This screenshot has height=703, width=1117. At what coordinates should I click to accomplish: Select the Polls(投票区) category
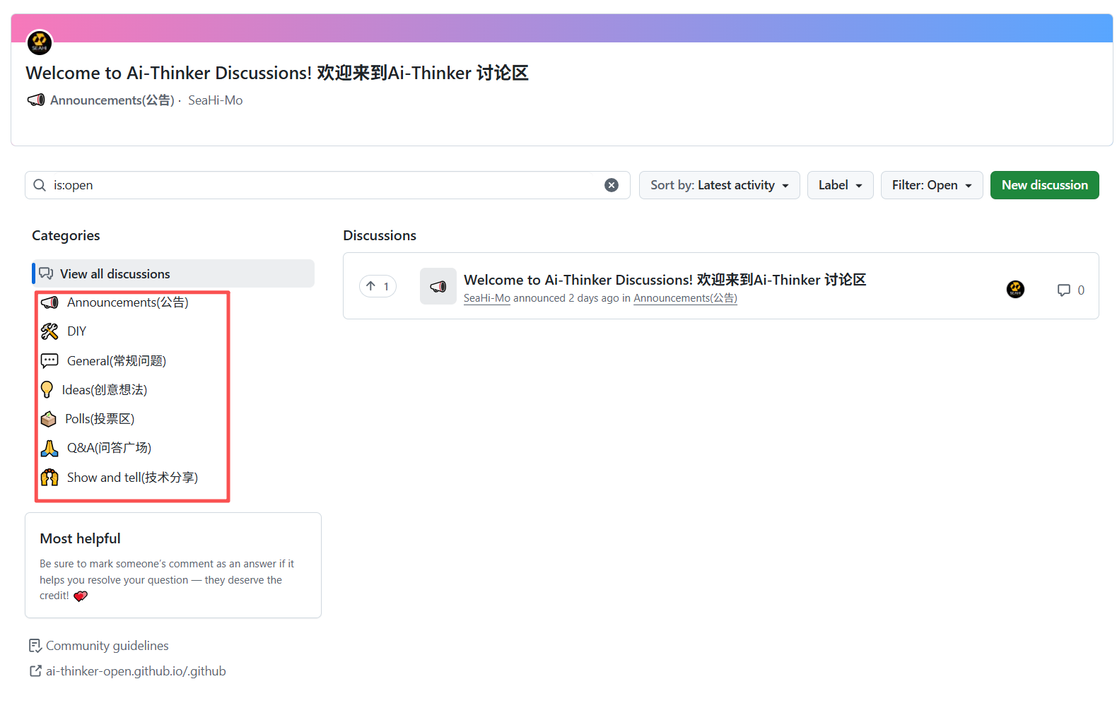pyautogui.click(x=100, y=419)
